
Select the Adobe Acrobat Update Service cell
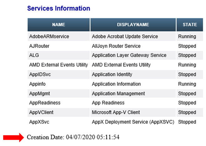pos(133,36)
